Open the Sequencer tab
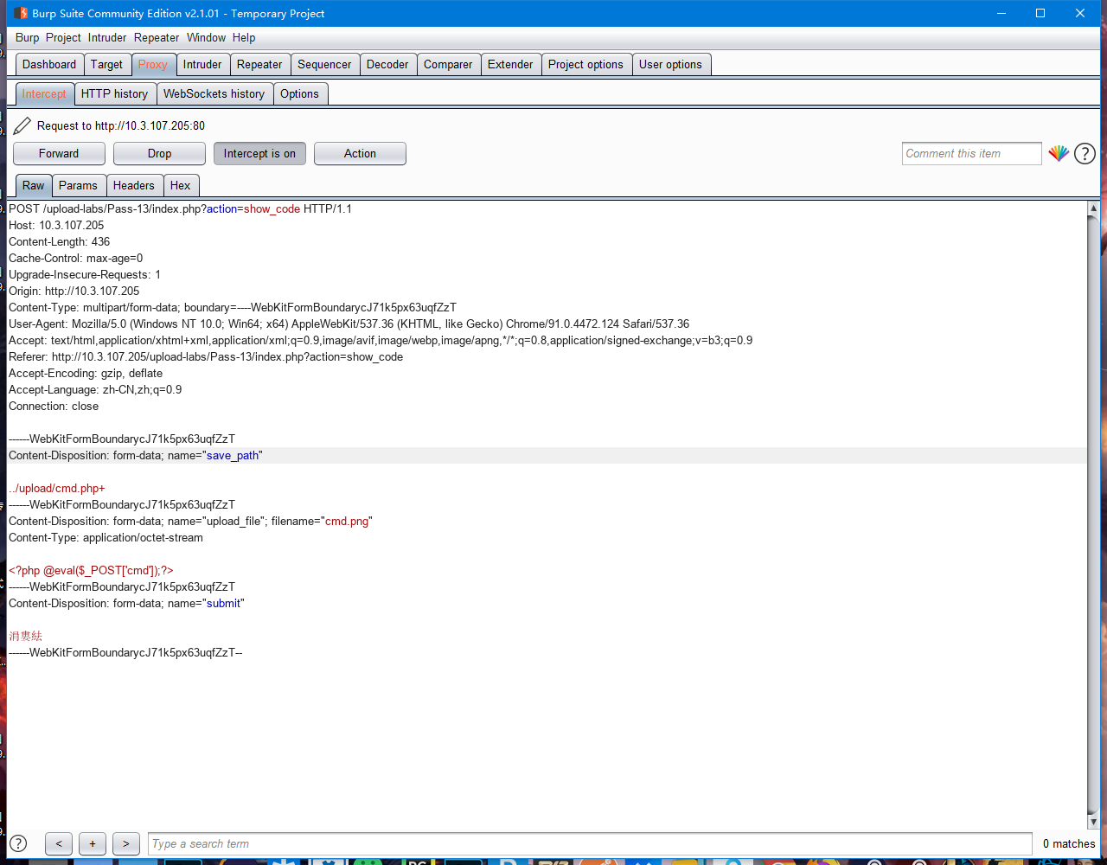The width and height of the screenshot is (1107, 865). 324,64
